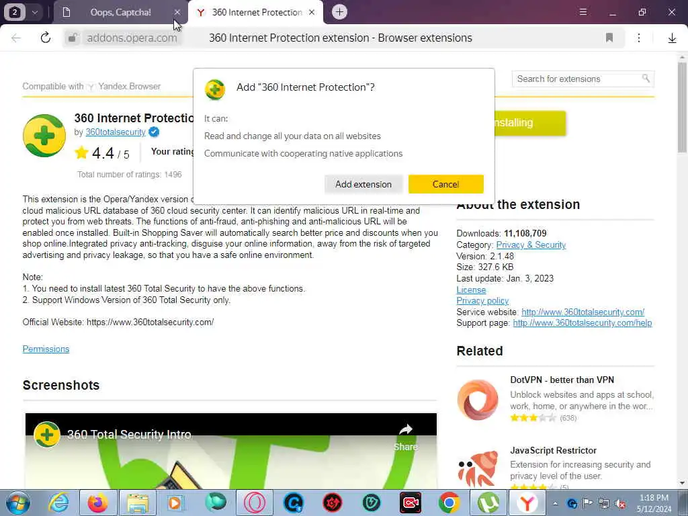This screenshot has width=688, height=516.
Task: Open Windows Explorer from taskbar
Action: pos(137,503)
